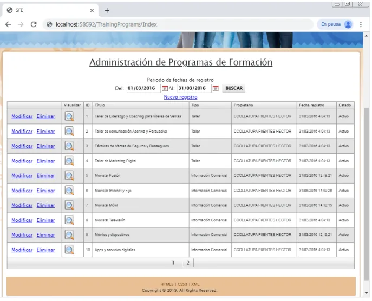372x301 pixels.
Task: Click the scrollbar down arrow
Action: point(366,293)
